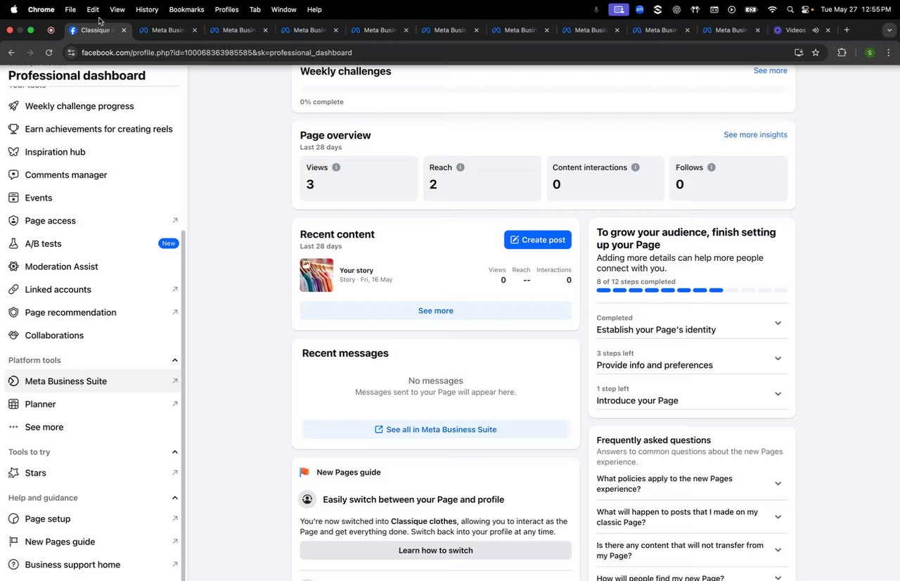Image resolution: width=900 pixels, height=581 pixels.
Task: Open See more insights link
Action: 755,134
